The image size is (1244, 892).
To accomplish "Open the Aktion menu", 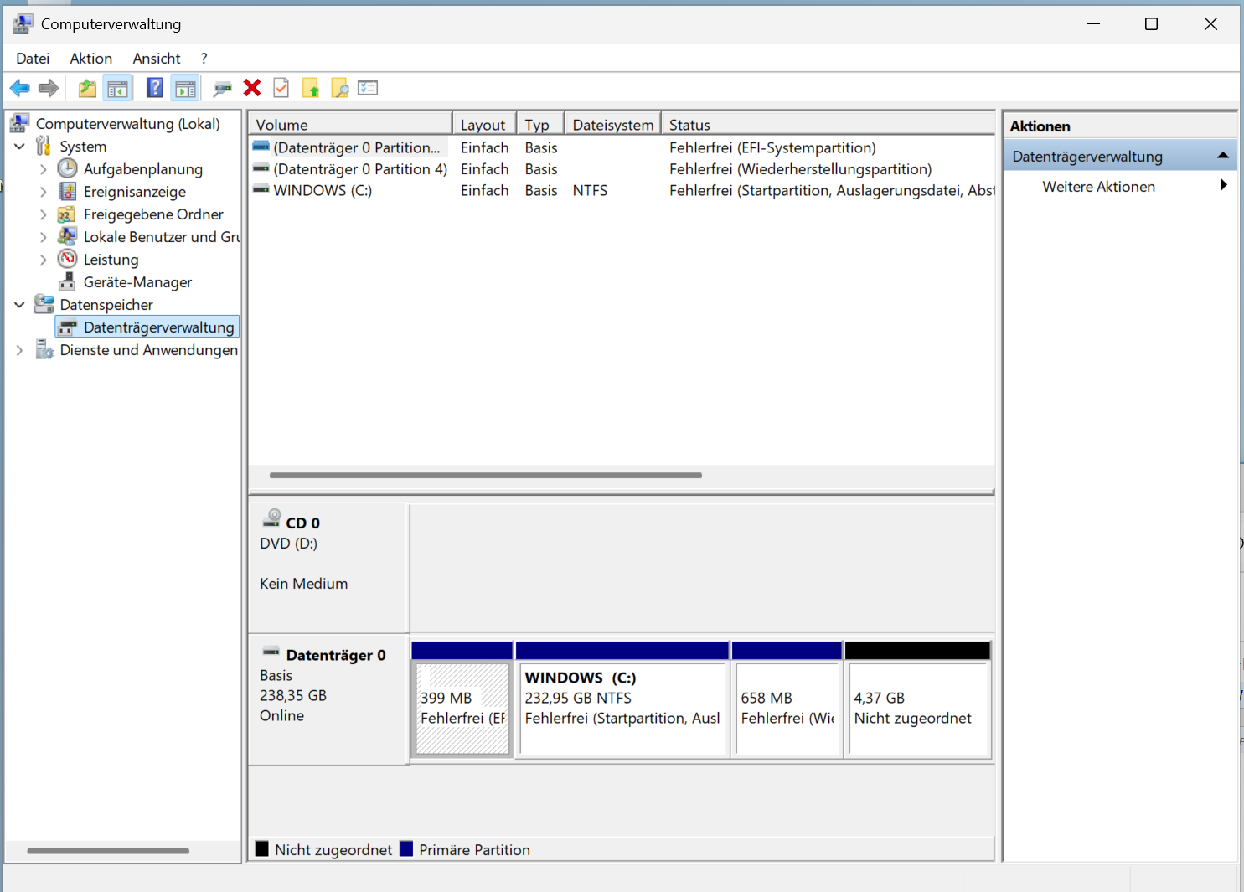I will point(91,59).
